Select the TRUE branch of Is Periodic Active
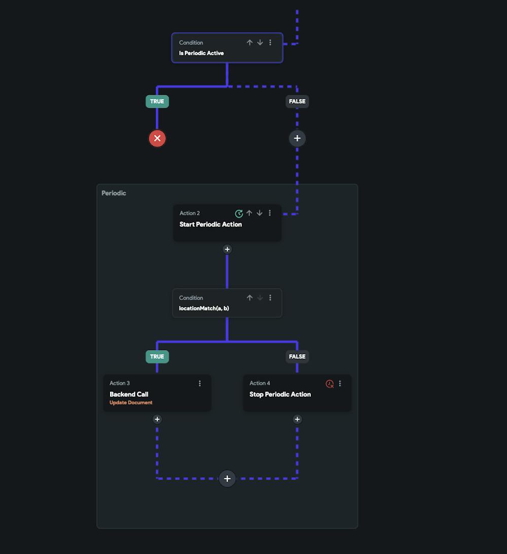 (157, 101)
